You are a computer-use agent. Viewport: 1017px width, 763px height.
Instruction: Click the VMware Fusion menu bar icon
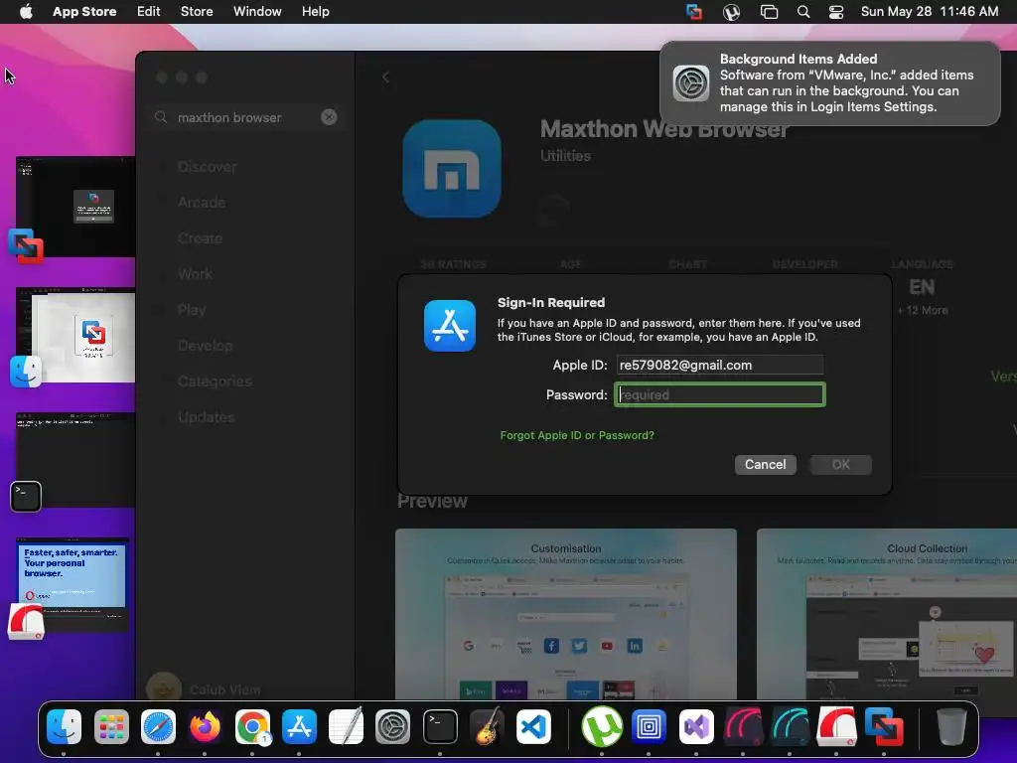[694, 12]
